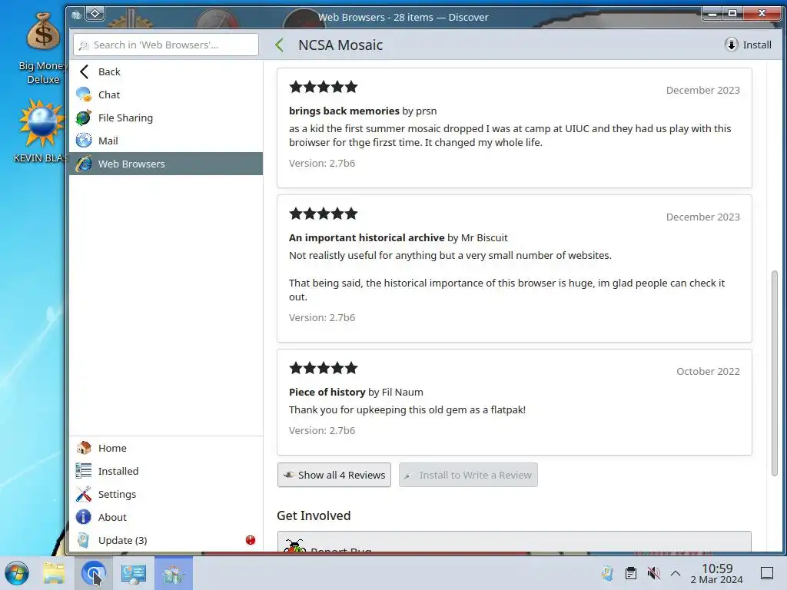Click the Get Involved heading
This screenshot has width=787, height=590.
[314, 515]
